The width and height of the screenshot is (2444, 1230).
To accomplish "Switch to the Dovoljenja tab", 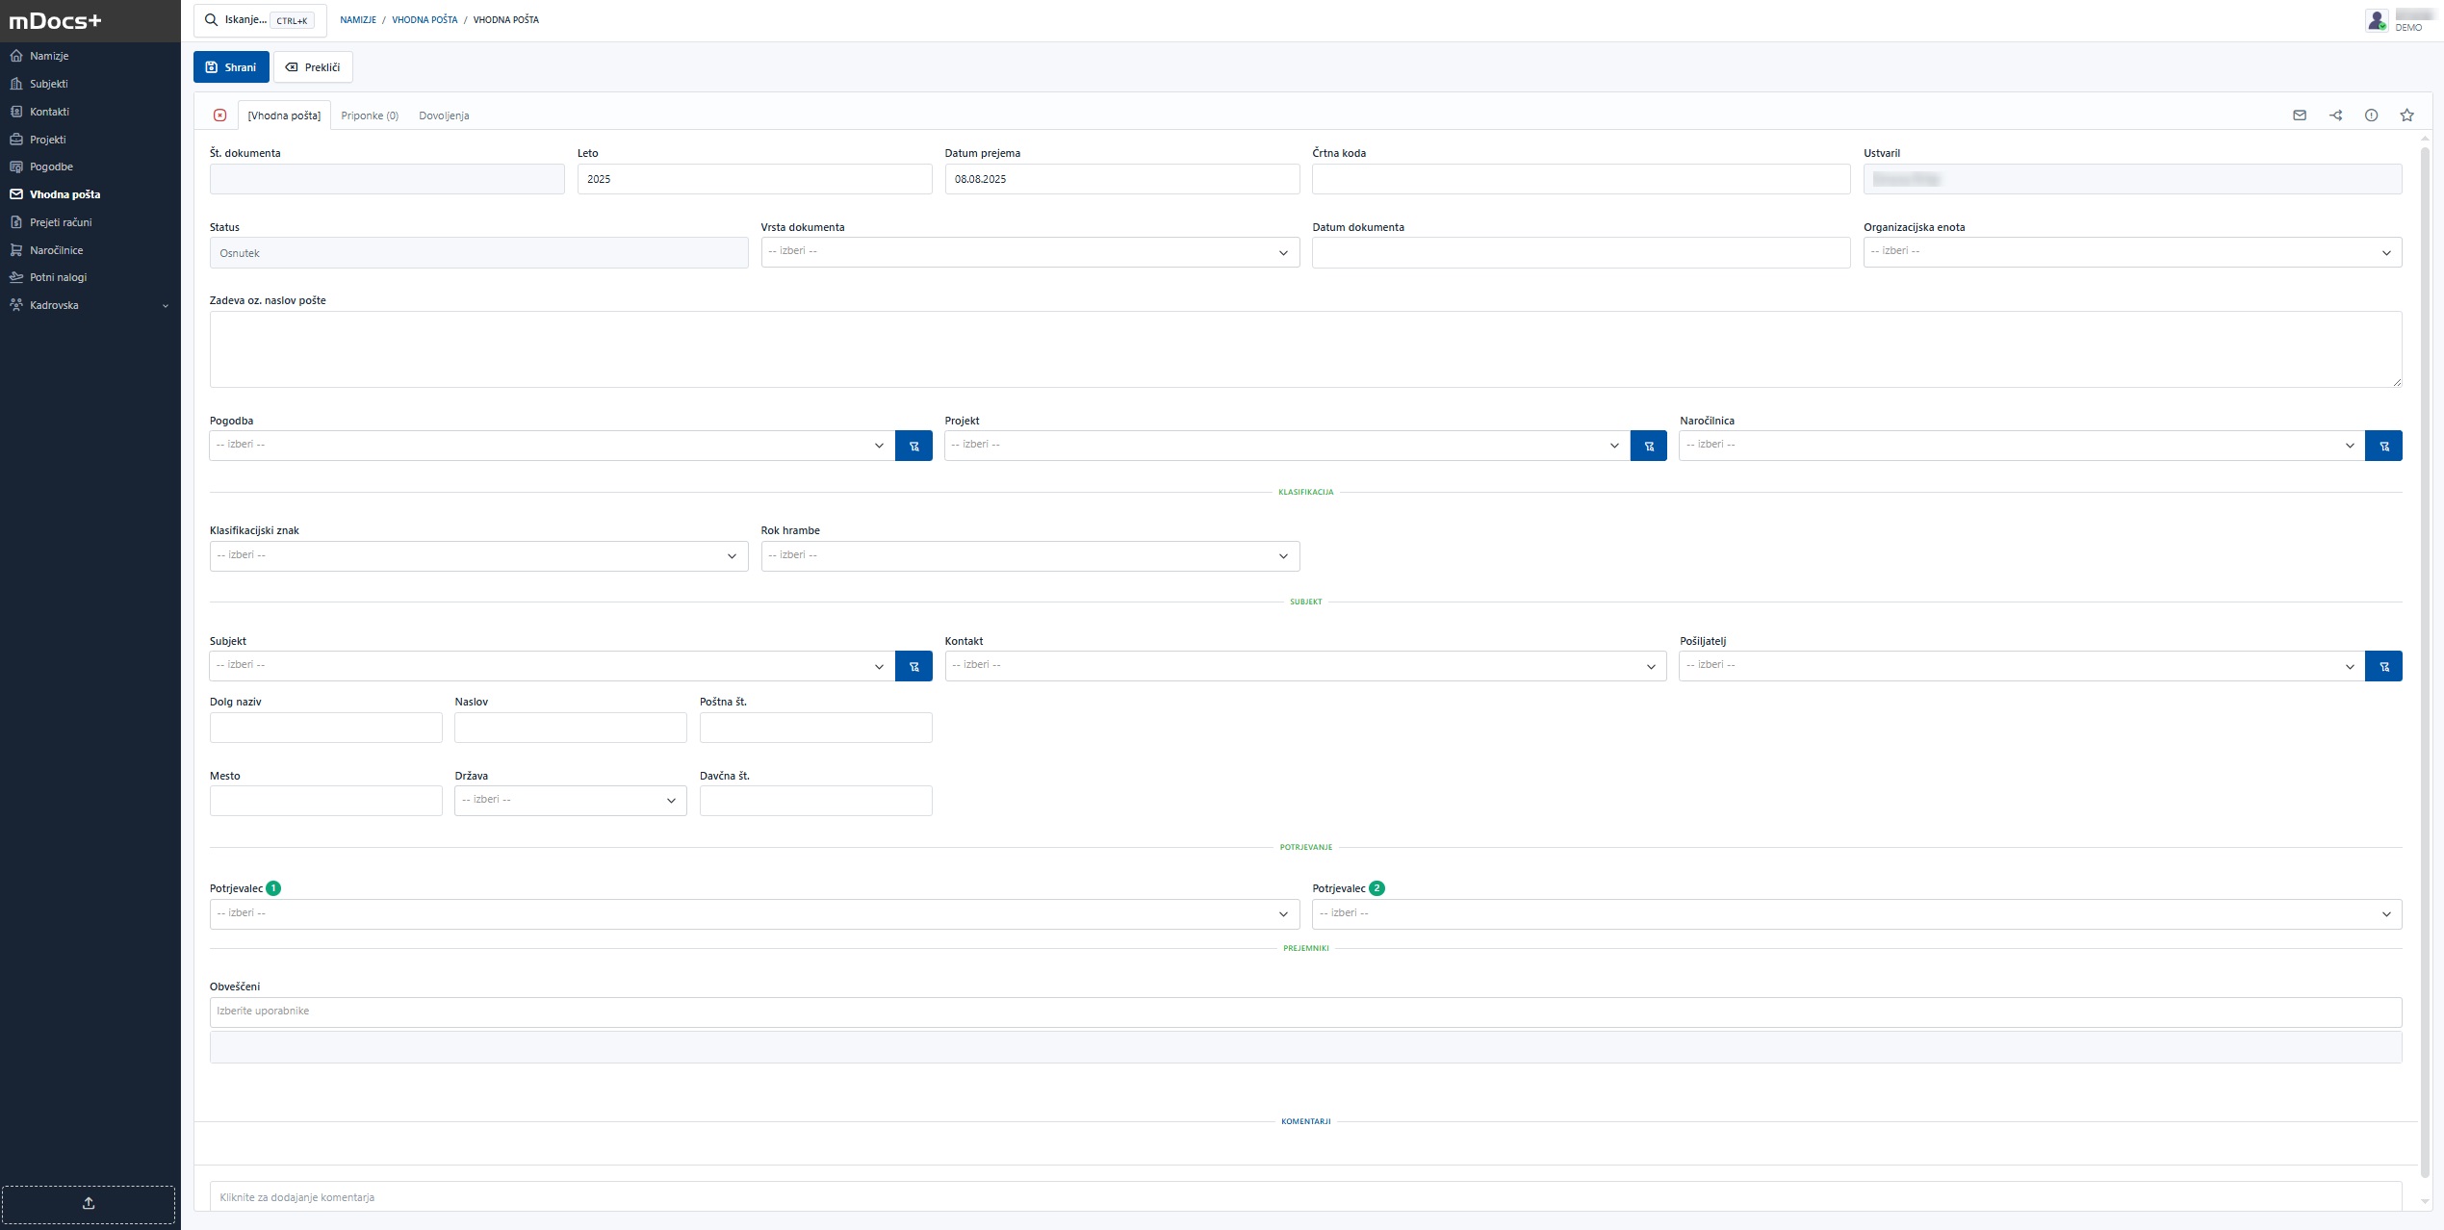I will (x=444, y=115).
